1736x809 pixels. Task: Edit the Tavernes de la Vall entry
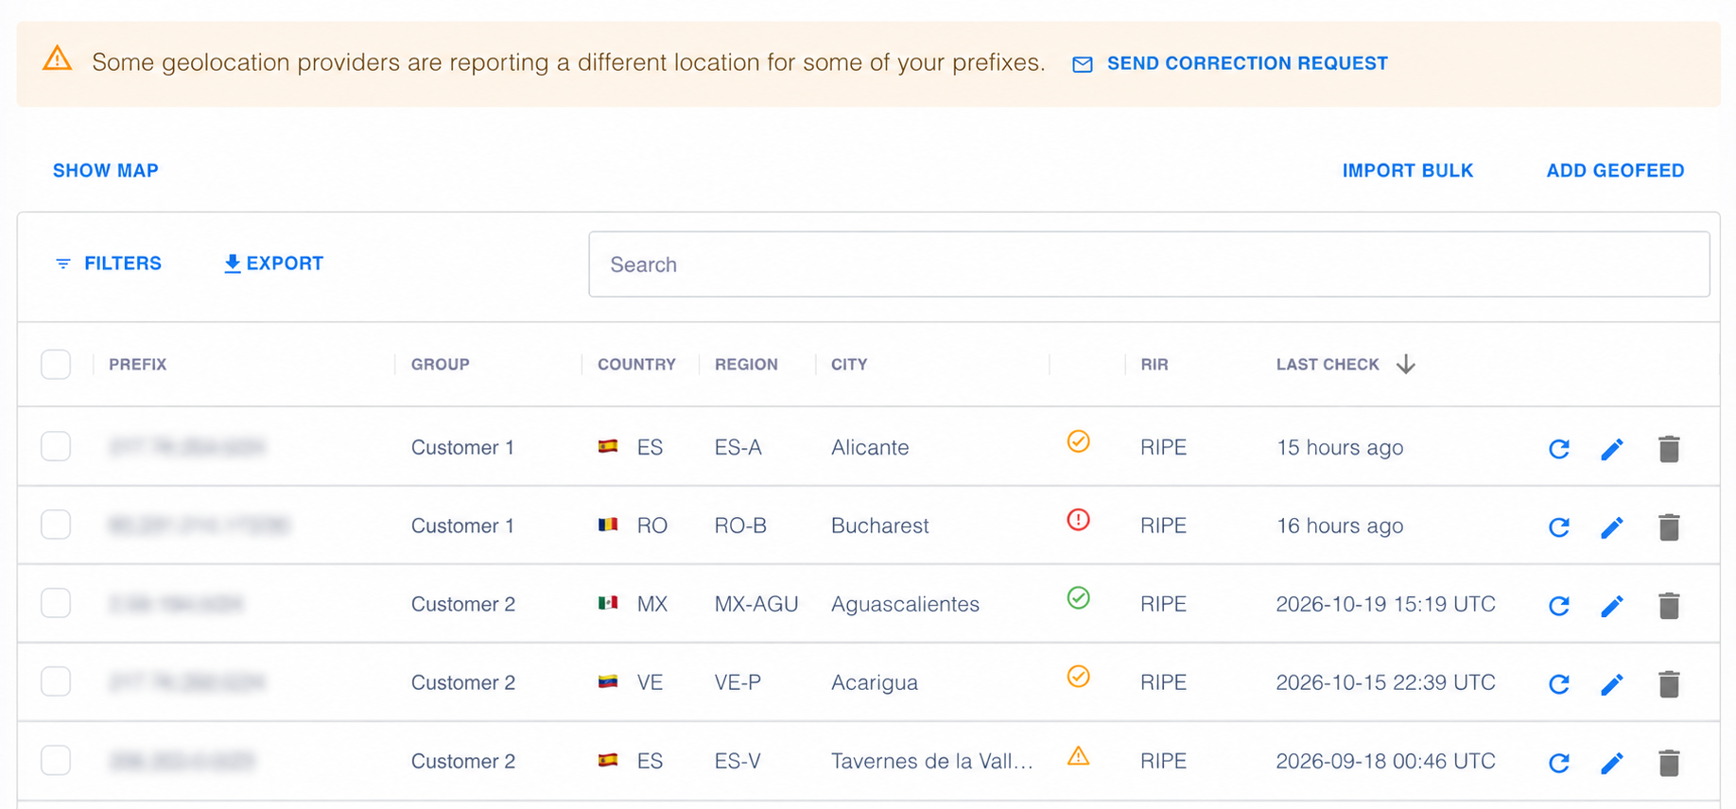[1612, 763]
